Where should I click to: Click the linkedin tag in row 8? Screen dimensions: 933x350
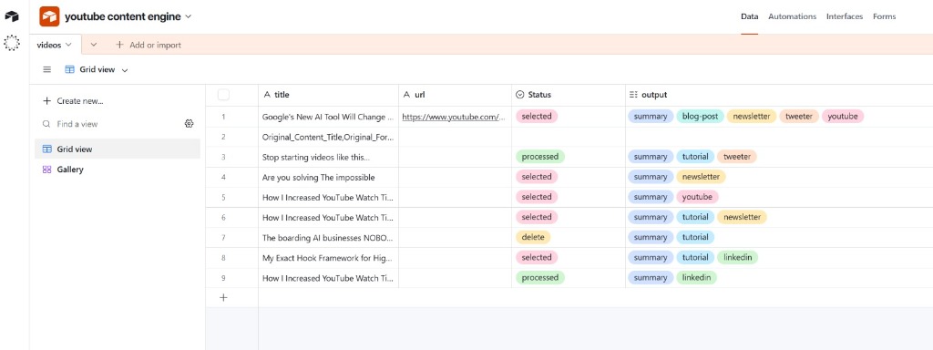click(x=738, y=258)
